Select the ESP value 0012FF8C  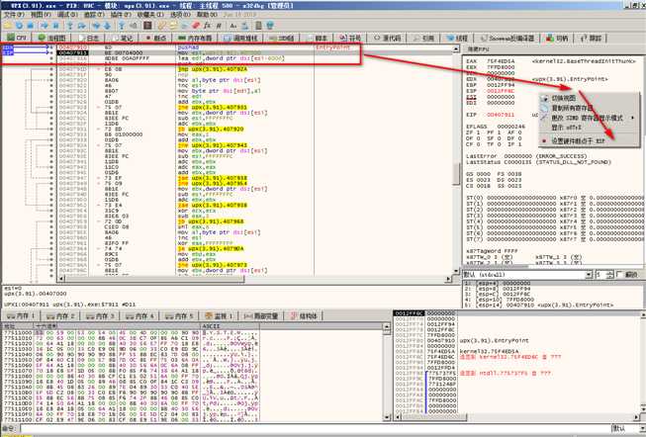point(501,91)
